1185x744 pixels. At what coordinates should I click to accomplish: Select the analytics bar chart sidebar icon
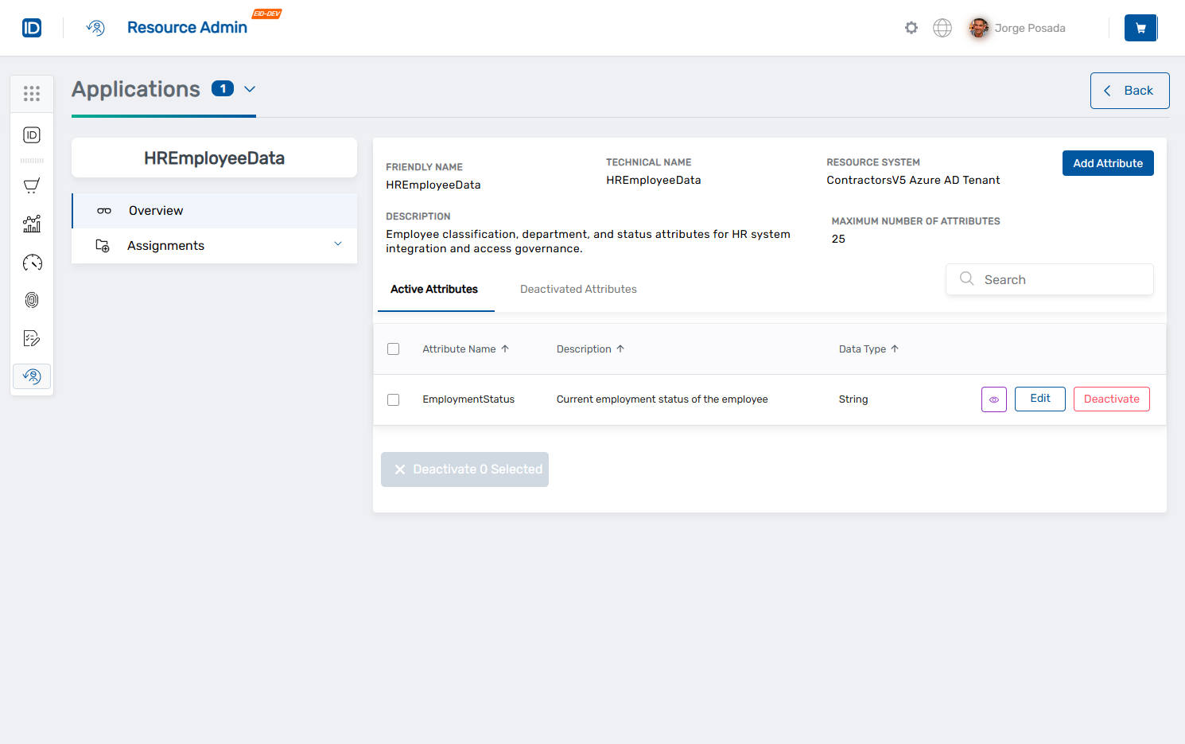[x=32, y=224]
